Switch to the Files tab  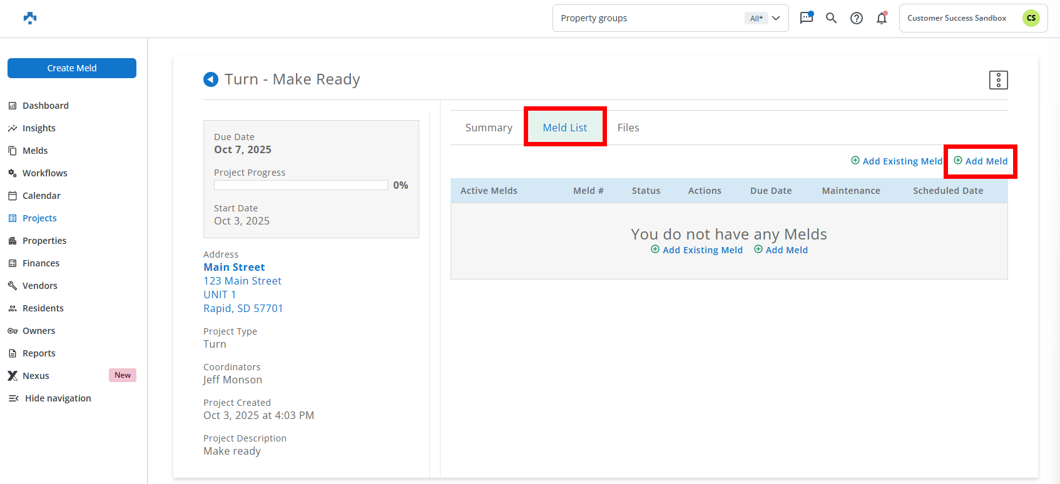point(628,128)
